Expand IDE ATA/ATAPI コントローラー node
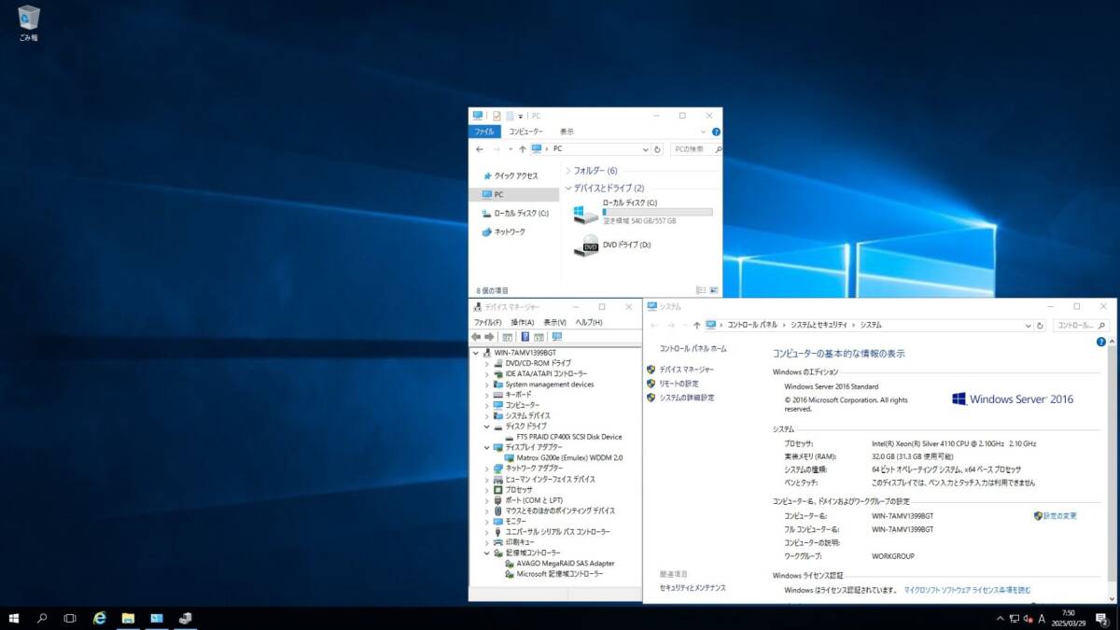The height and width of the screenshot is (630, 1120). click(x=486, y=373)
